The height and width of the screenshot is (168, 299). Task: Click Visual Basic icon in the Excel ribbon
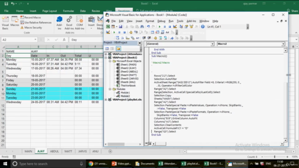[5, 23]
